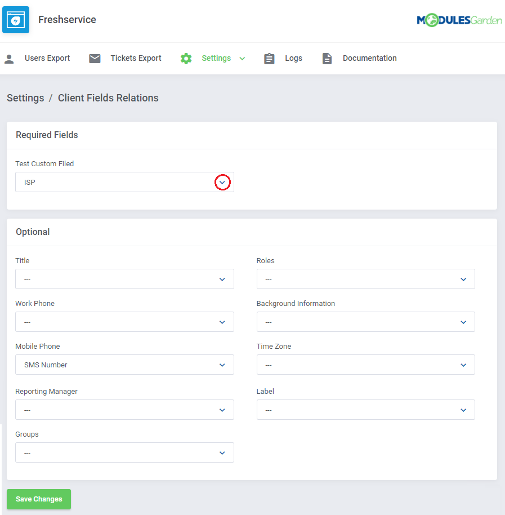Open the Title dropdown
The image size is (505, 515).
124,279
